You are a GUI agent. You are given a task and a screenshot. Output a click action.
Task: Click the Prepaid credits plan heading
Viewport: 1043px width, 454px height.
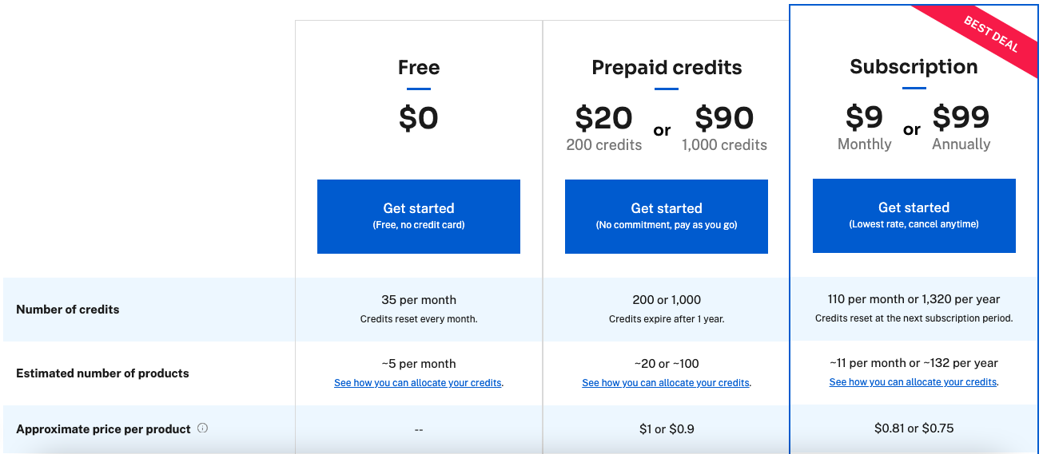(667, 68)
